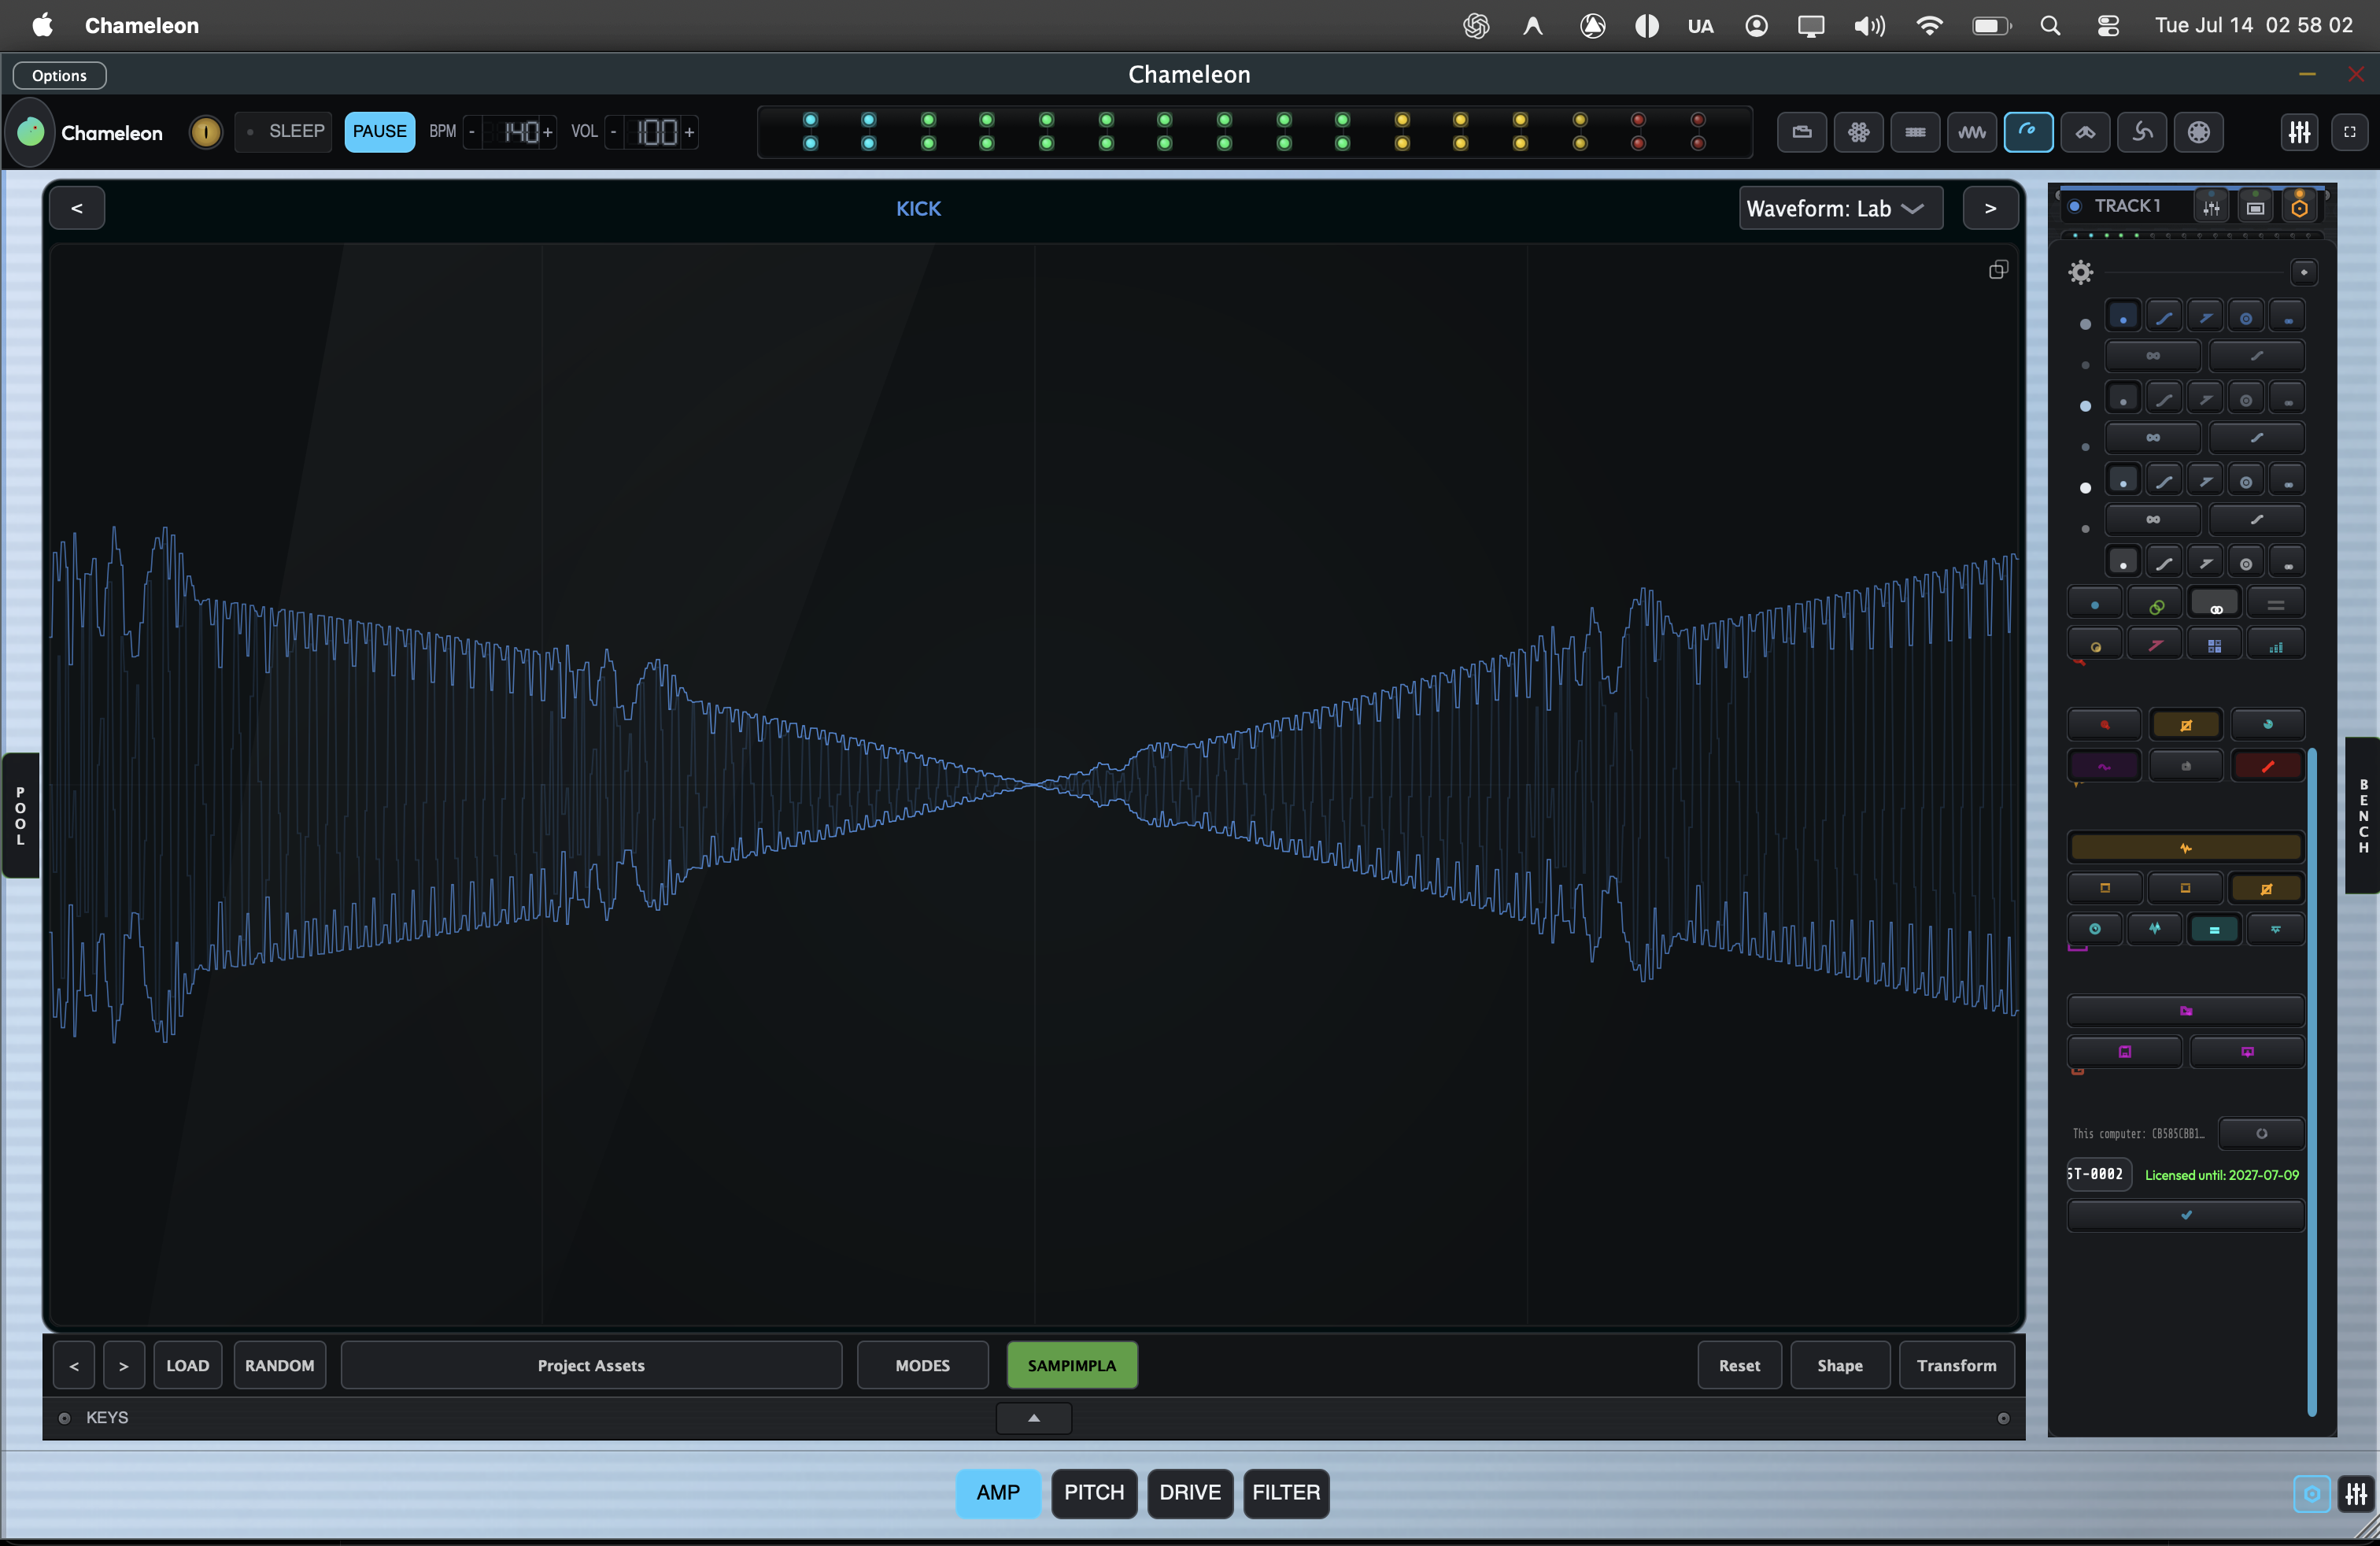Click the Shape button
Viewport: 2380px width, 1546px height.
tap(1840, 1365)
